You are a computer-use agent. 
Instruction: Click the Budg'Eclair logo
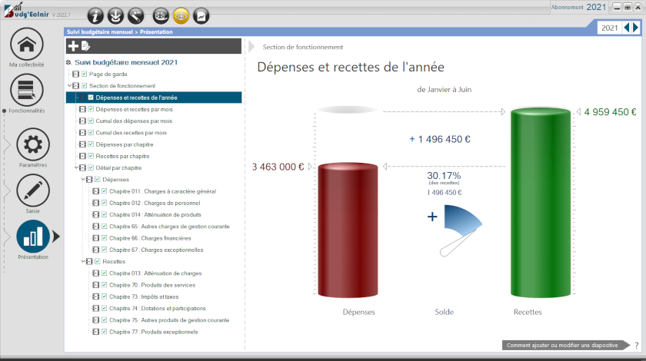pos(26,11)
